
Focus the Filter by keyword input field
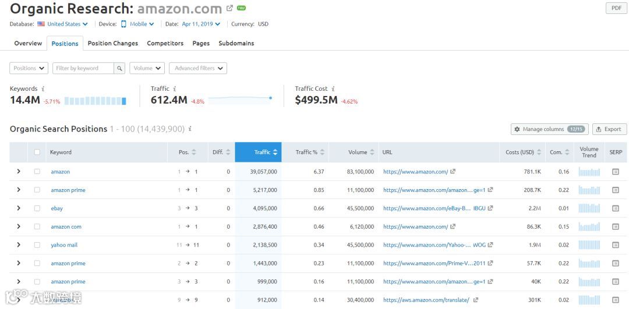(x=83, y=68)
